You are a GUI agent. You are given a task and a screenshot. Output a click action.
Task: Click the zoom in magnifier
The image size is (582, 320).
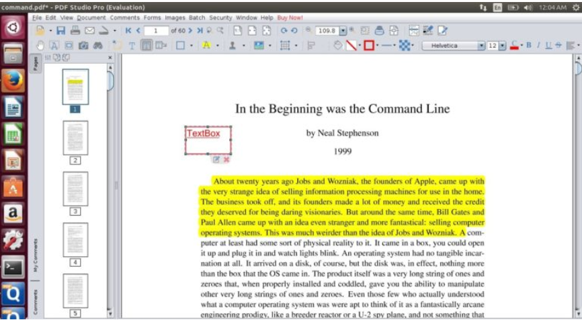(352, 30)
